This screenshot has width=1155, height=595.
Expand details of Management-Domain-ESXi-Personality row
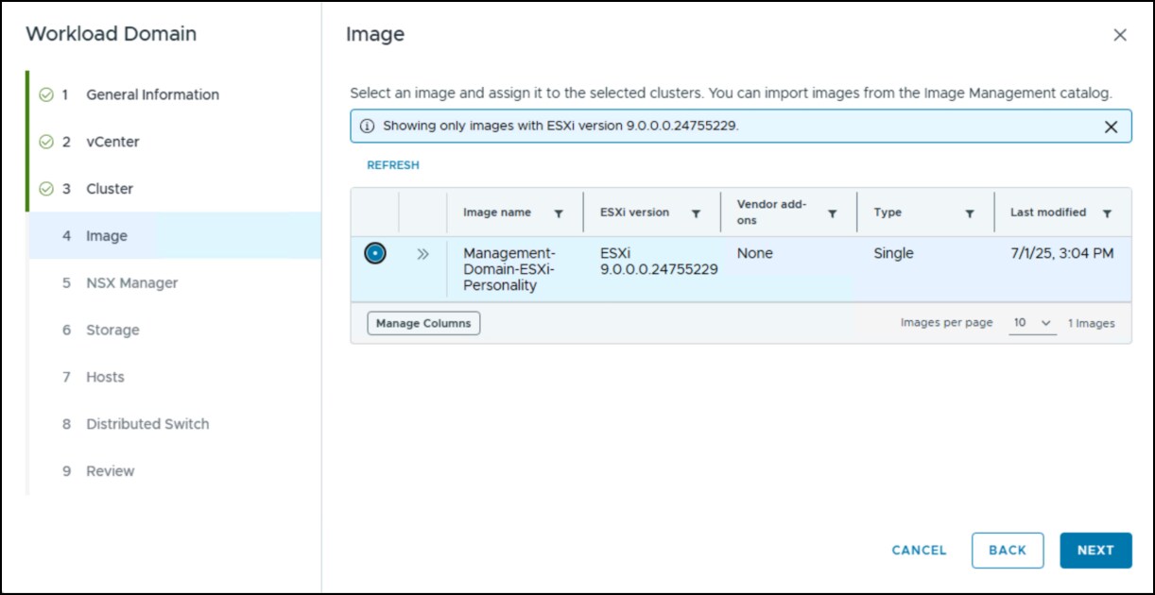pyautogui.click(x=423, y=254)
